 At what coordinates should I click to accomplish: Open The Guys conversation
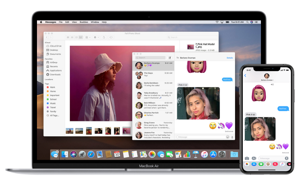pyautogui.click(x=153, y=75)
